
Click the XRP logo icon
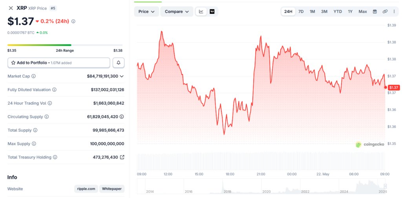point(11,8)
